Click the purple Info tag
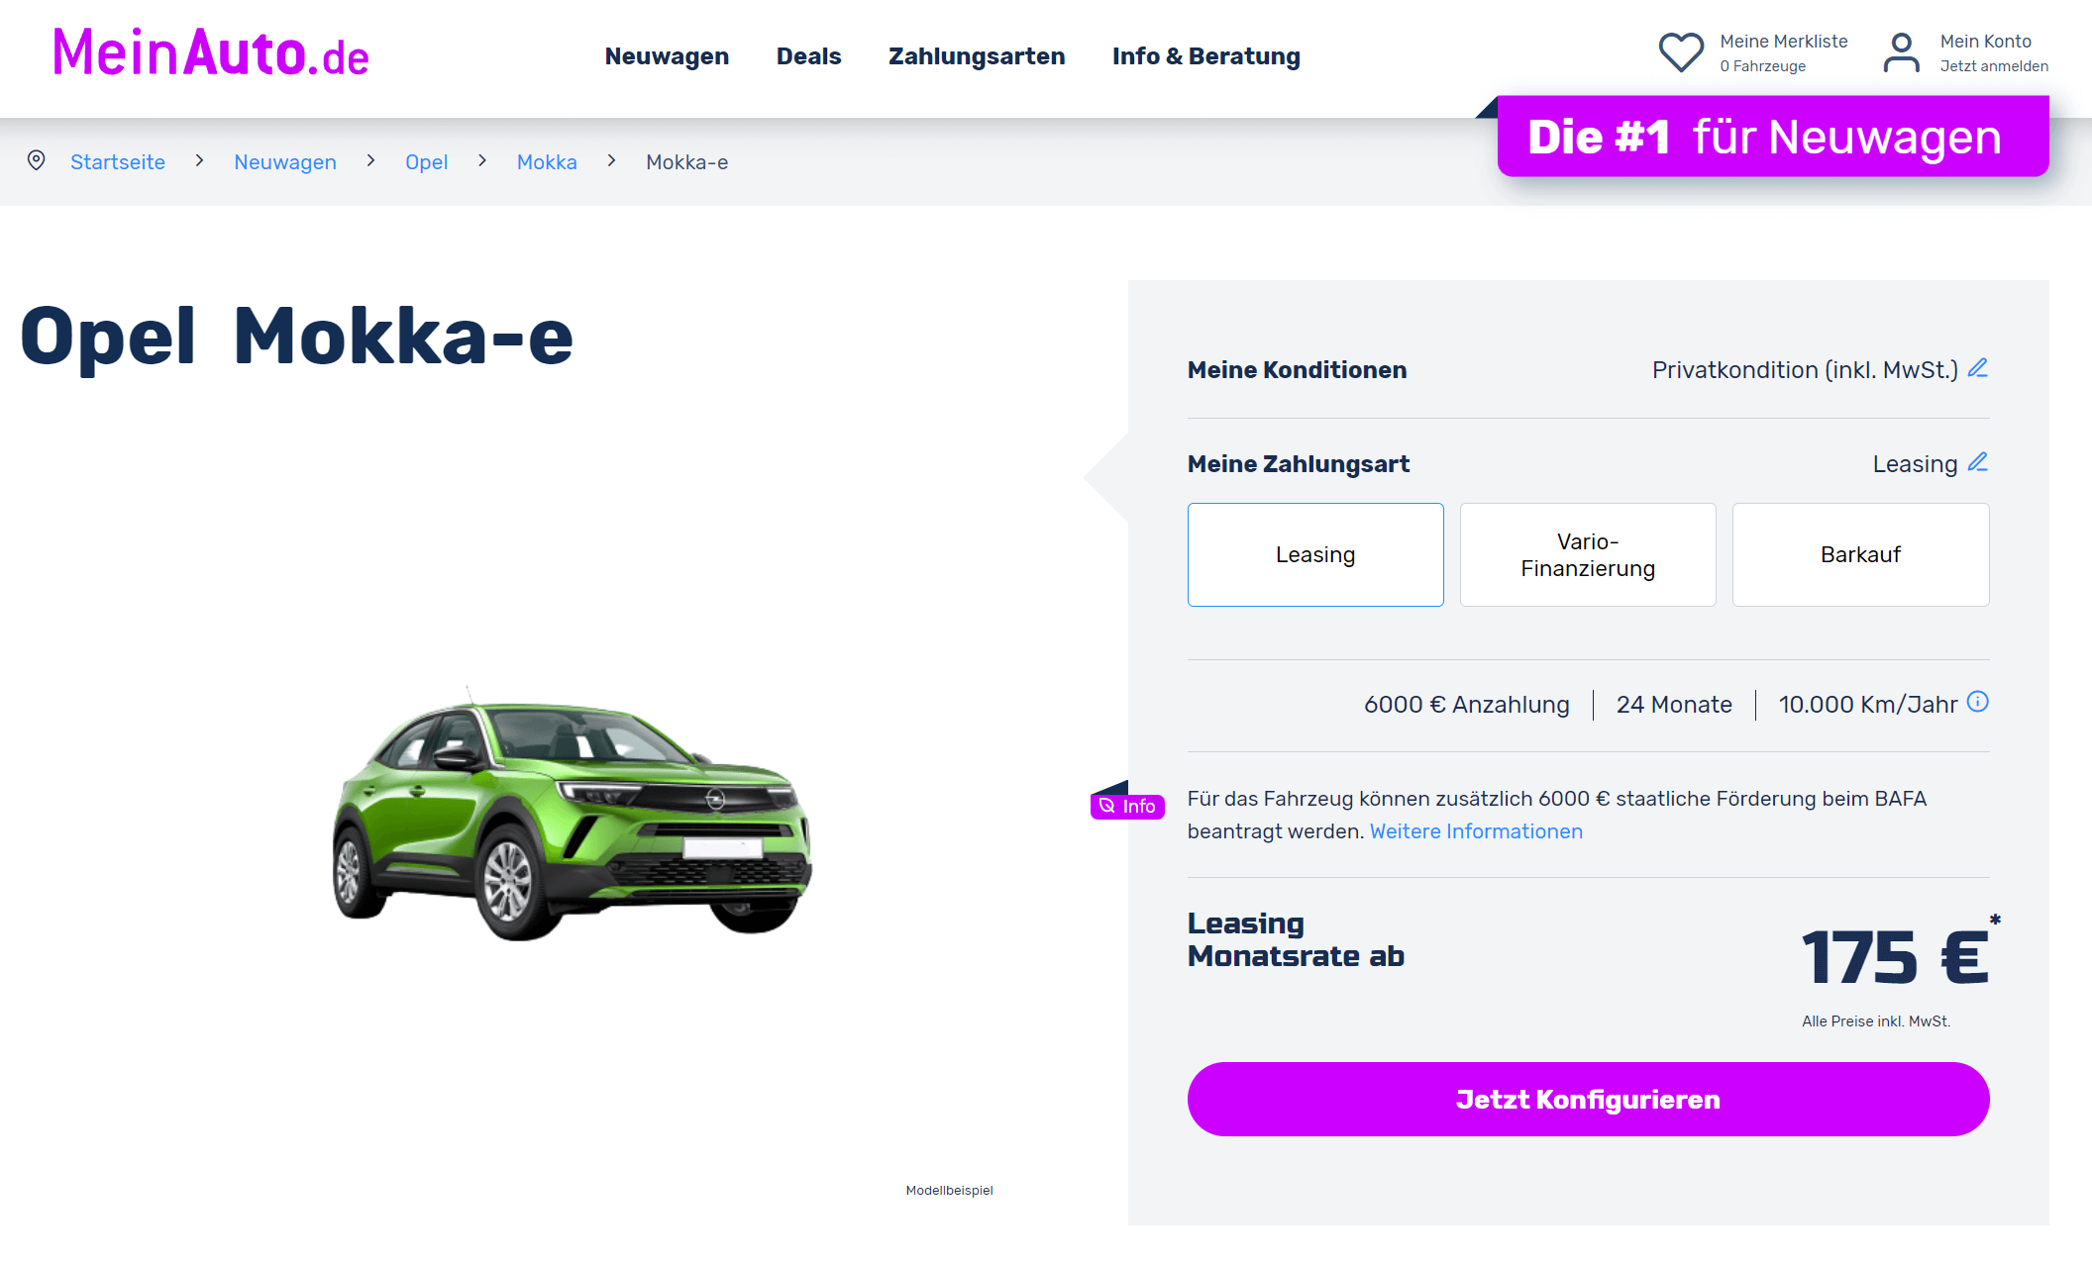 tap(1127, 806)
